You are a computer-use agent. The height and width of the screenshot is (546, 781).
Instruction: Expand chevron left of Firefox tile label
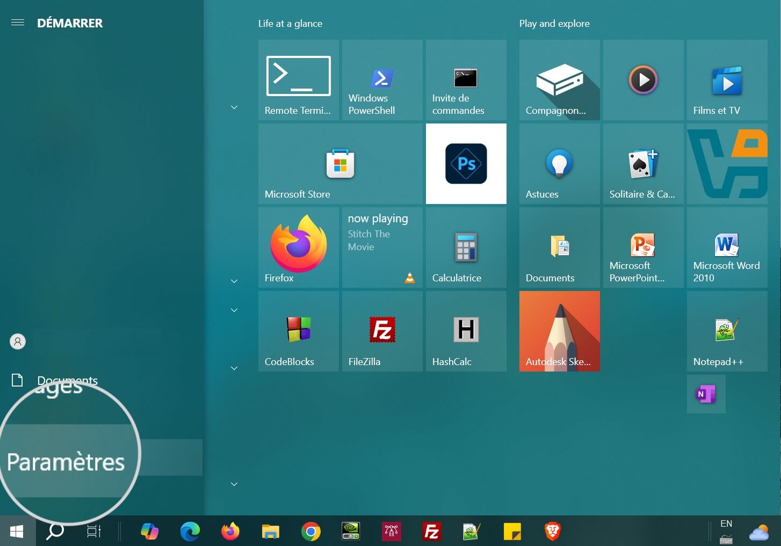point(234,281)
